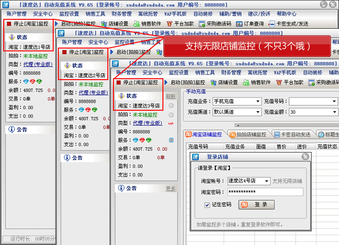Click the blue diamond icon in the front window 服务 row
Screen dimensions: 339x245
(136, 140)
